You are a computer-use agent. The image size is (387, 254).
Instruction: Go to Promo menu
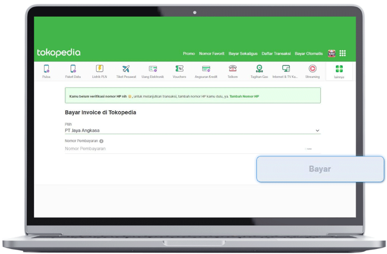coord(189,54)
